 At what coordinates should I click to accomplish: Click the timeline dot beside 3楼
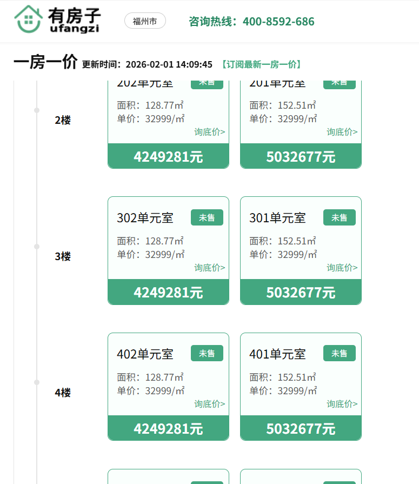click(x=37, y=247)
